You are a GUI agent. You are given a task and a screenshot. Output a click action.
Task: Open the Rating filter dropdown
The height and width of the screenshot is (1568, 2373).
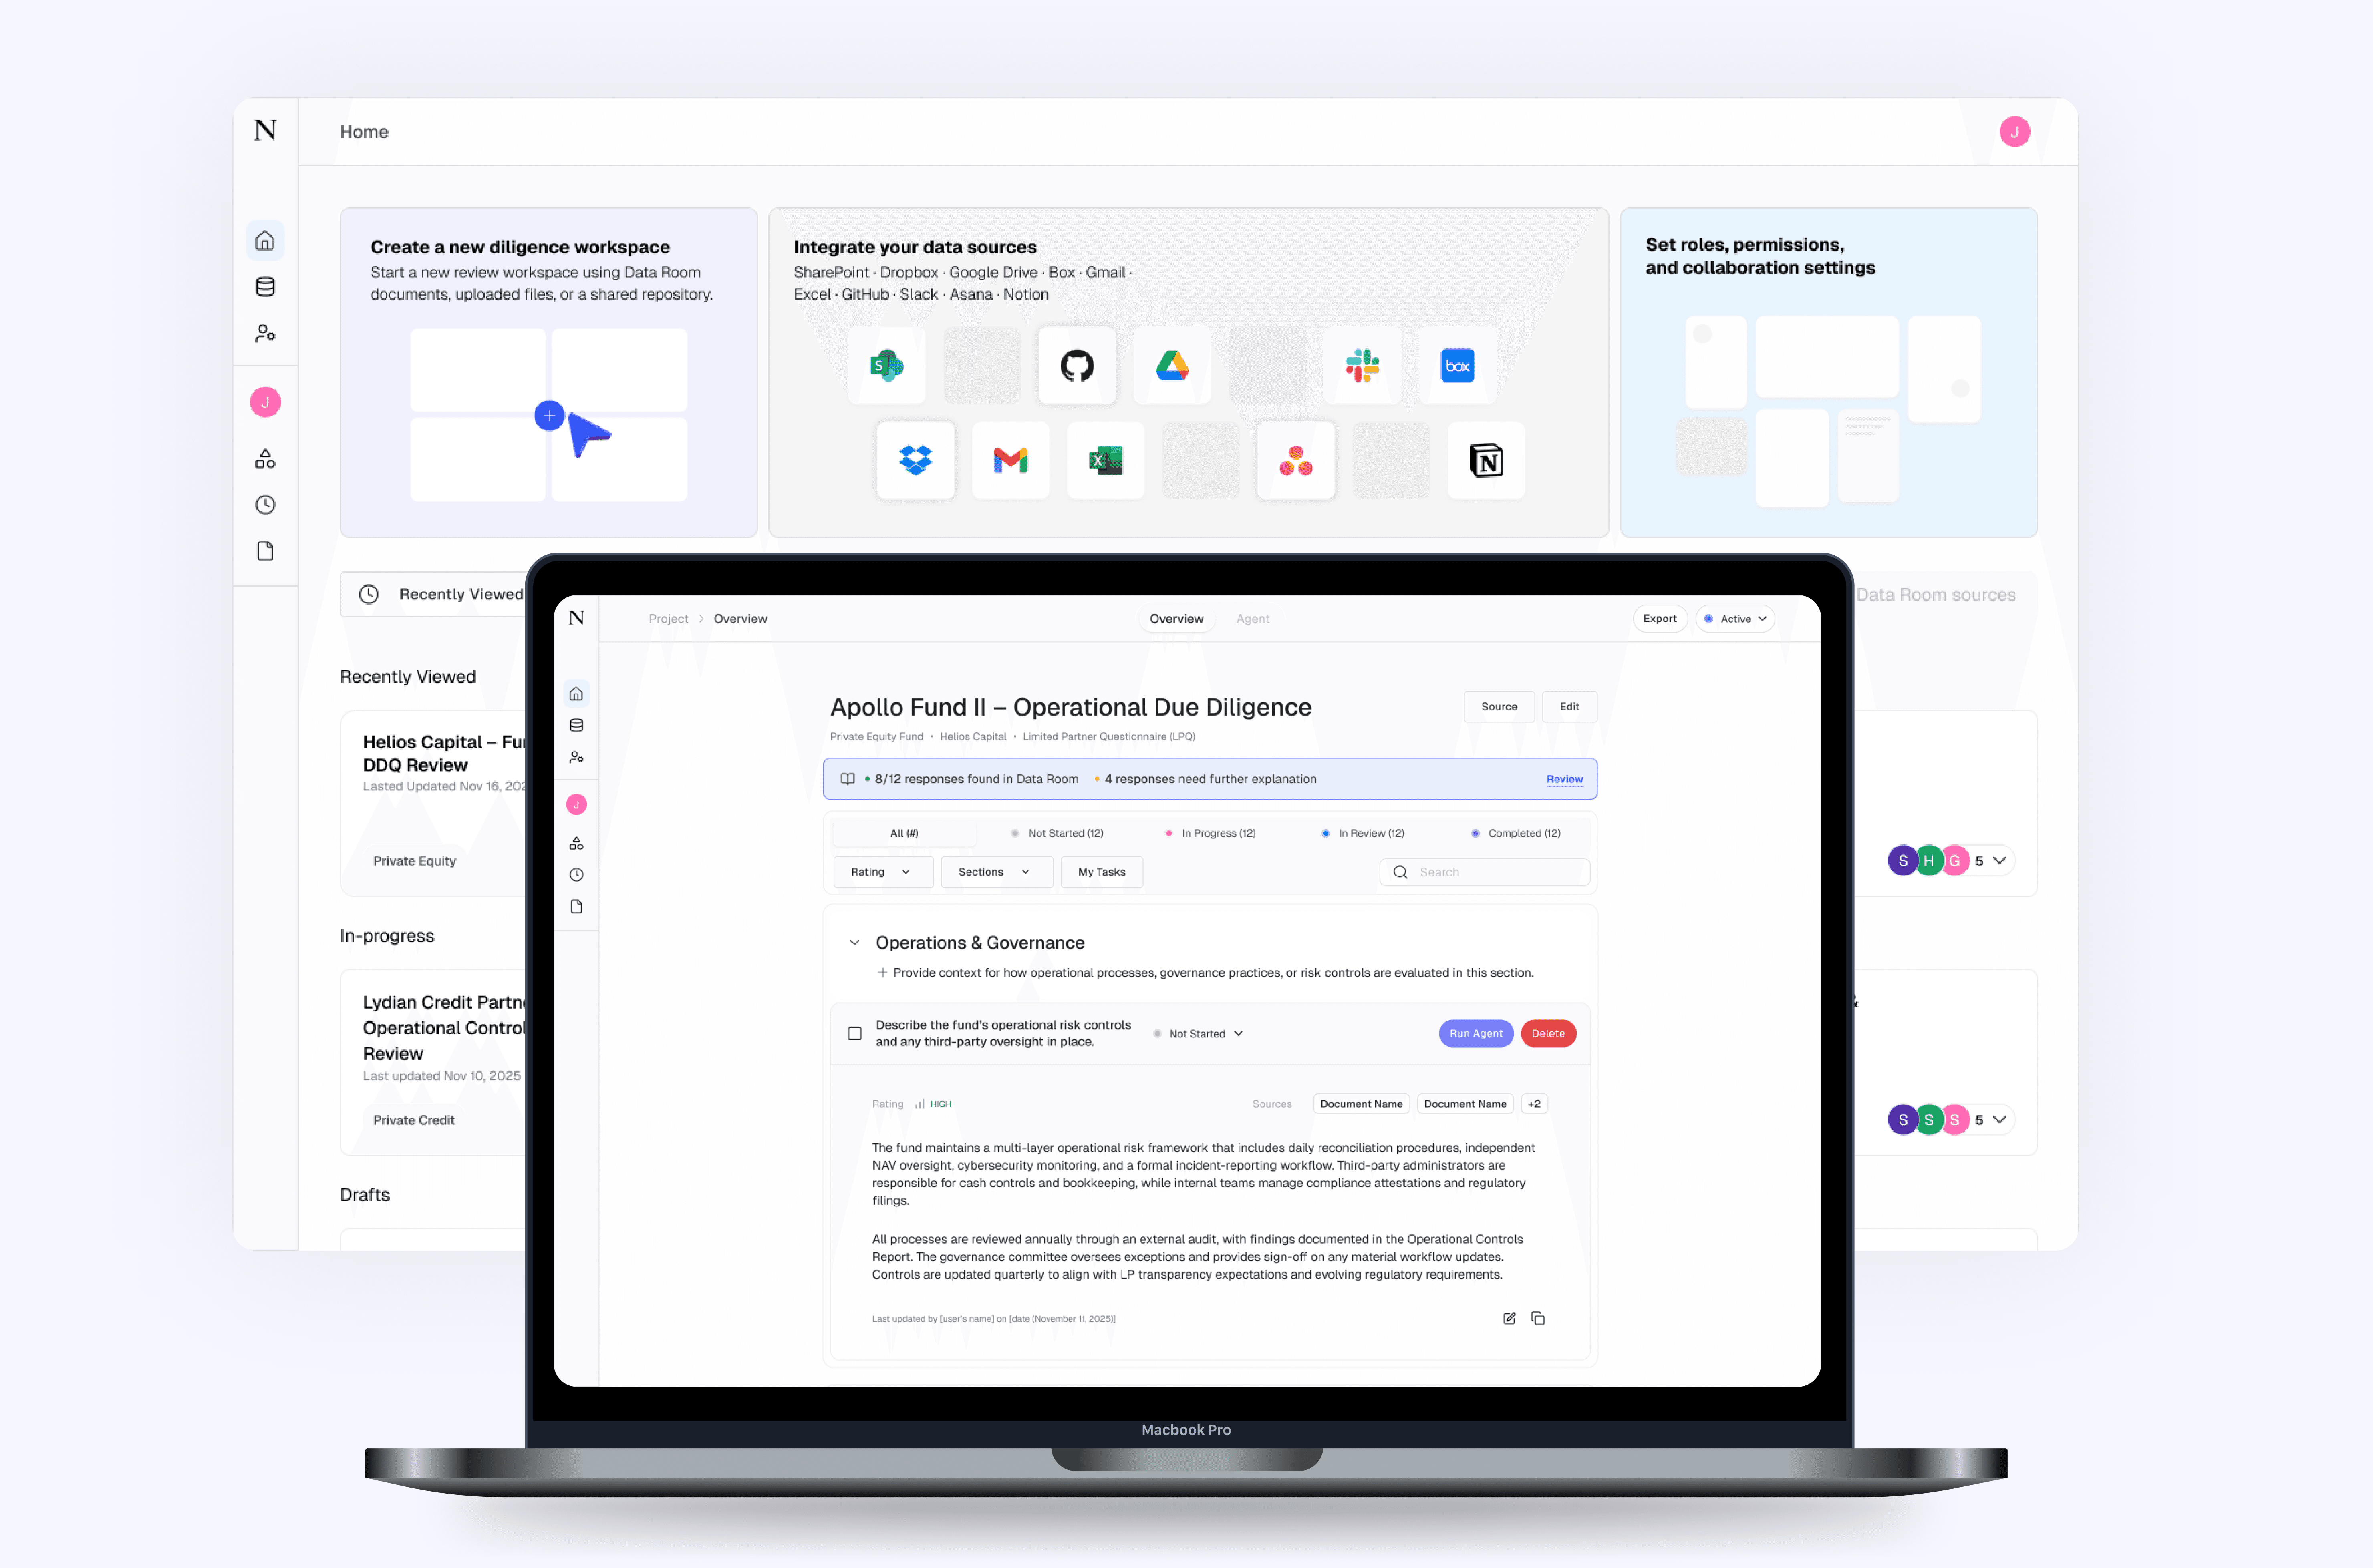point(880,872)
